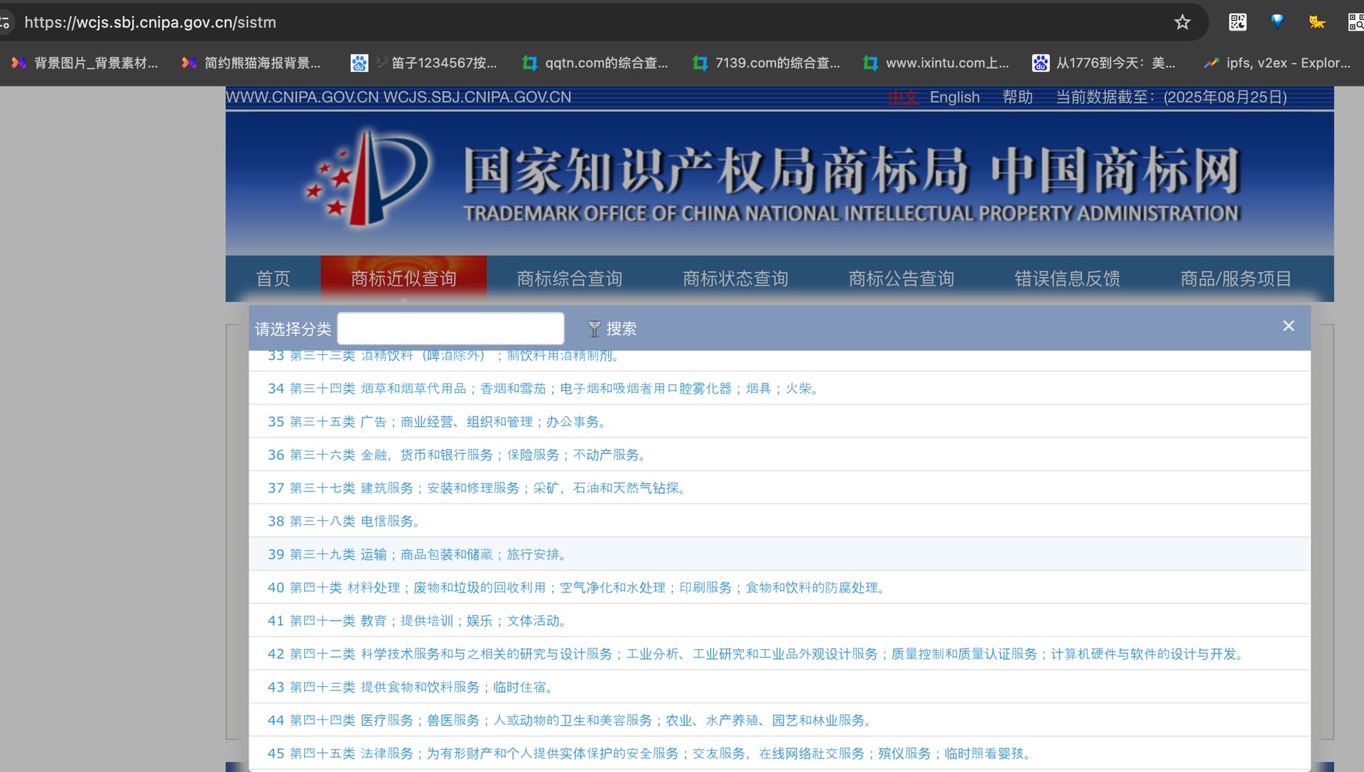Viewport: 1364px width, 772px height.
Task: Open the 商标综合查询 tab
Action: 569,278
